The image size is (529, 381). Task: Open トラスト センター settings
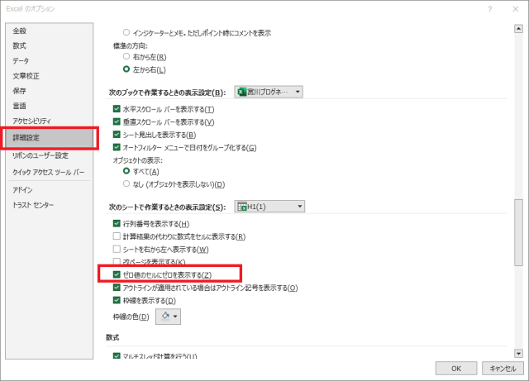click(x=33, y=205)
